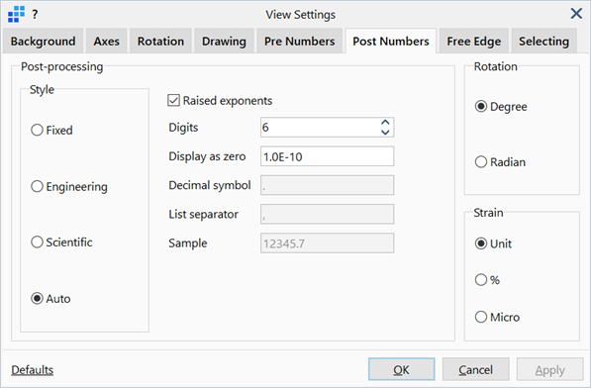
Task: Click the application grid icon in title bar
Action: (x=16, y=14)
